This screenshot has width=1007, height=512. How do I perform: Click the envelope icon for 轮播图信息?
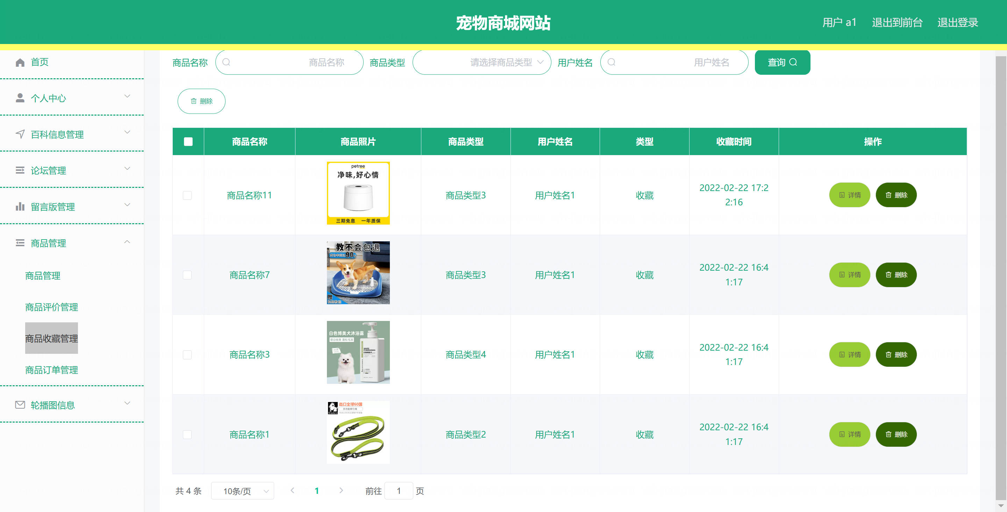20,405
